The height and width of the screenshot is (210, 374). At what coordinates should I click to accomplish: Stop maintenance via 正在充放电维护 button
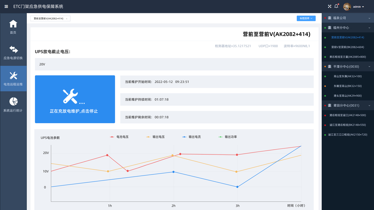click(x=75, y=99)
